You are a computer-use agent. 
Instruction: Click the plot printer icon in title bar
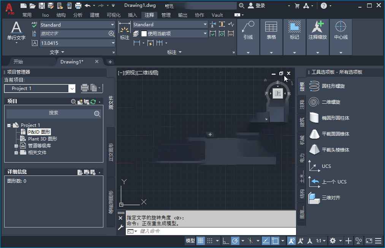point(78,6)
